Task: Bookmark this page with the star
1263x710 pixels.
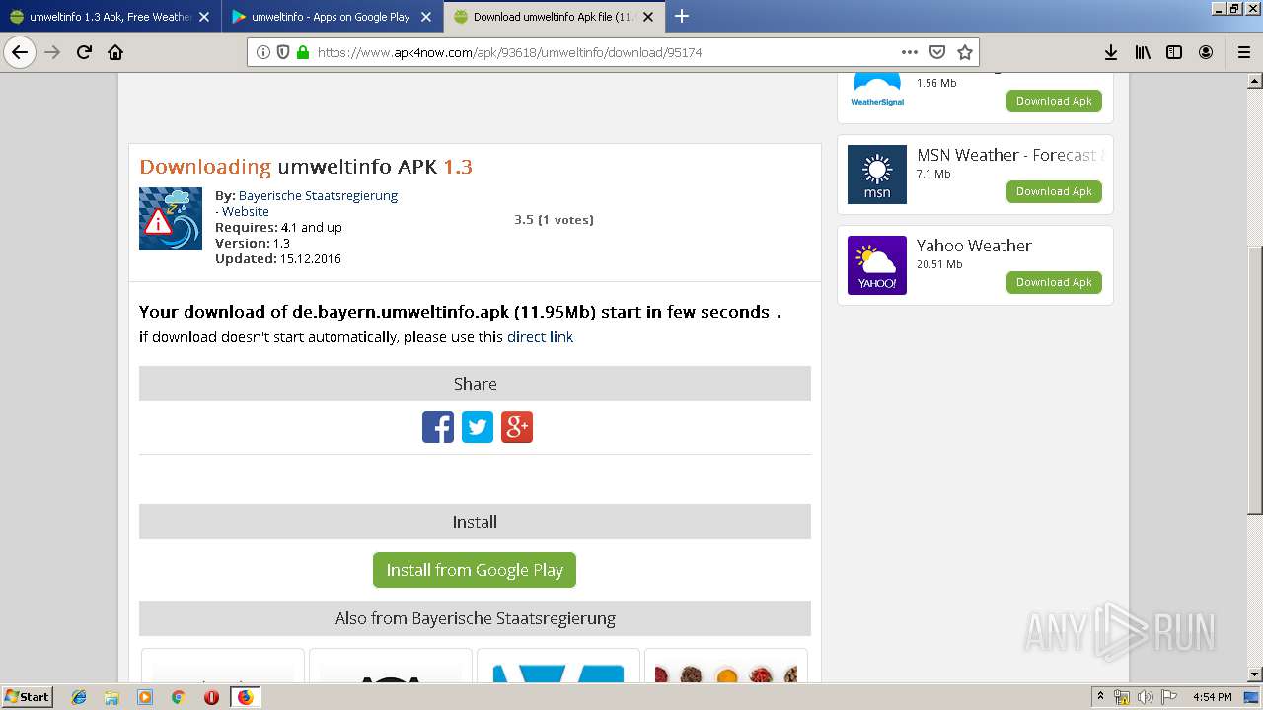Action: point(965,52)
